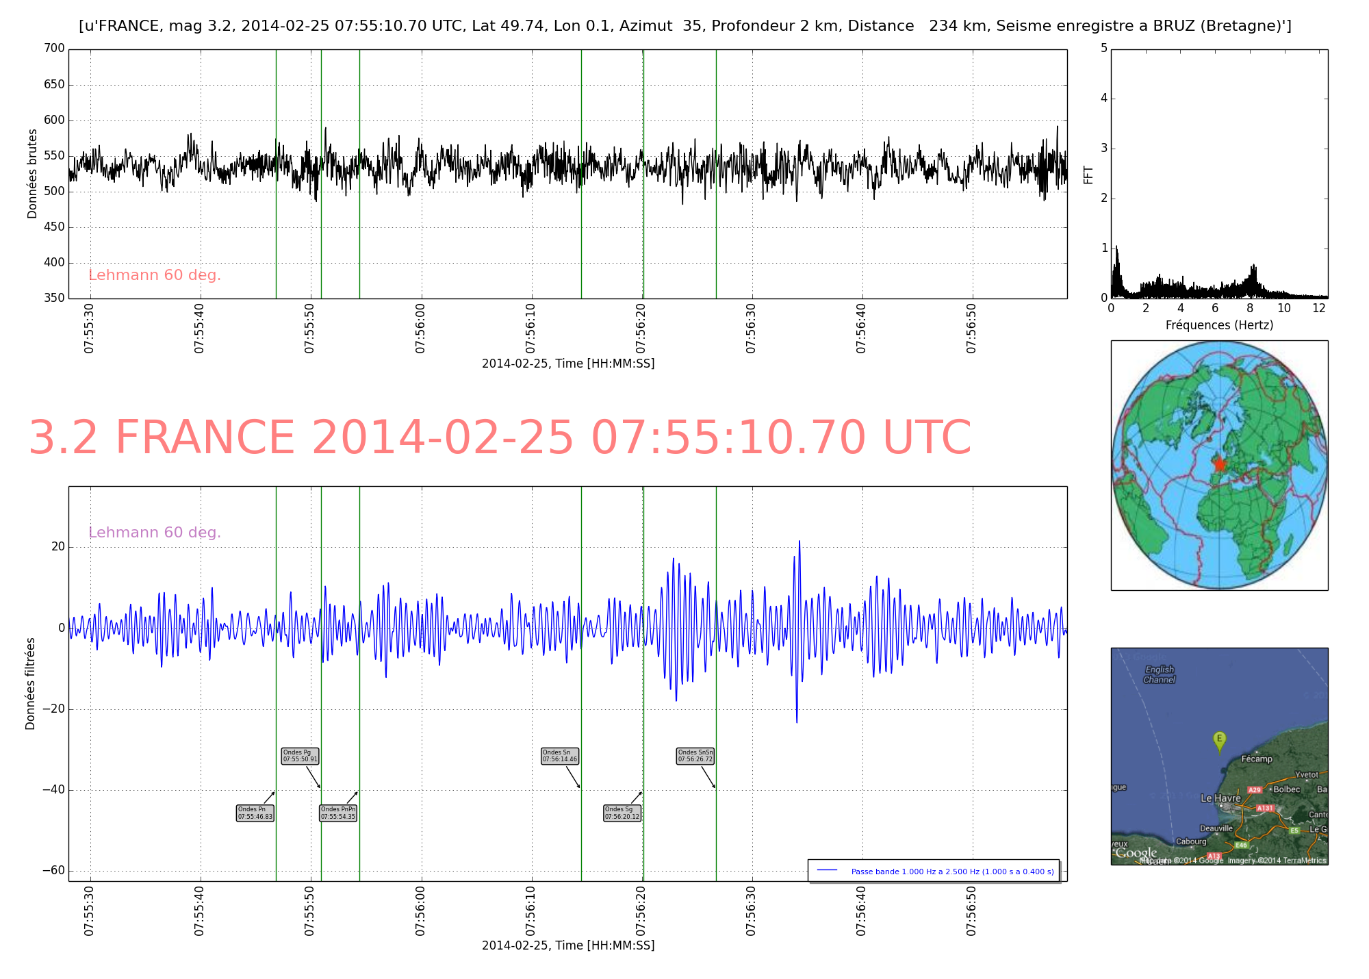Click the Ondes Pn annotation box
Screen dimensions: 1369x979
click(255, 813)
